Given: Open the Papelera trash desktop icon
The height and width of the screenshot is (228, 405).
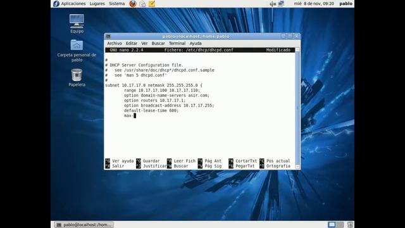Looking at the screenshot, I should pyautogui.click(x=77, y=77).
